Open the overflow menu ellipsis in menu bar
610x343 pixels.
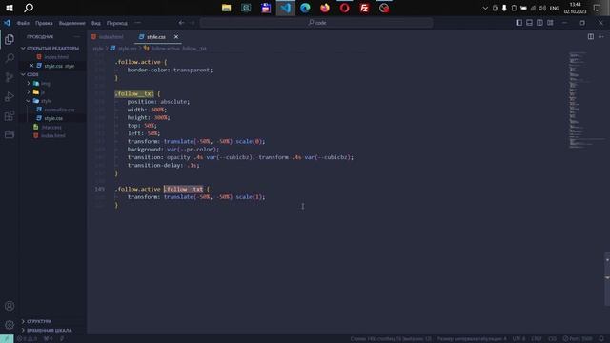tap(137, 23)
